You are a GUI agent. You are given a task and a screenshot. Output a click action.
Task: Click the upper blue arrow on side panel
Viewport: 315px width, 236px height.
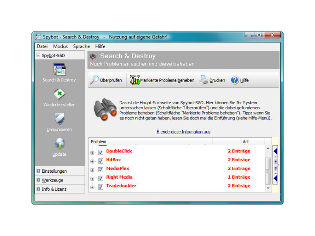coord(275,151)
